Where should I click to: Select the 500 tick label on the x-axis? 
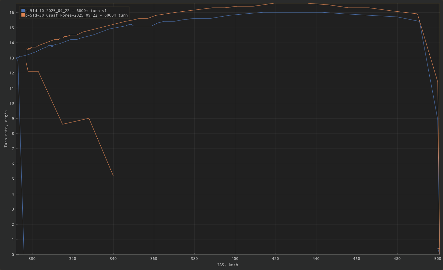[437, 259]
